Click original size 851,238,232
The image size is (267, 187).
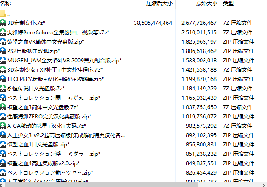(x=201, y=154)
